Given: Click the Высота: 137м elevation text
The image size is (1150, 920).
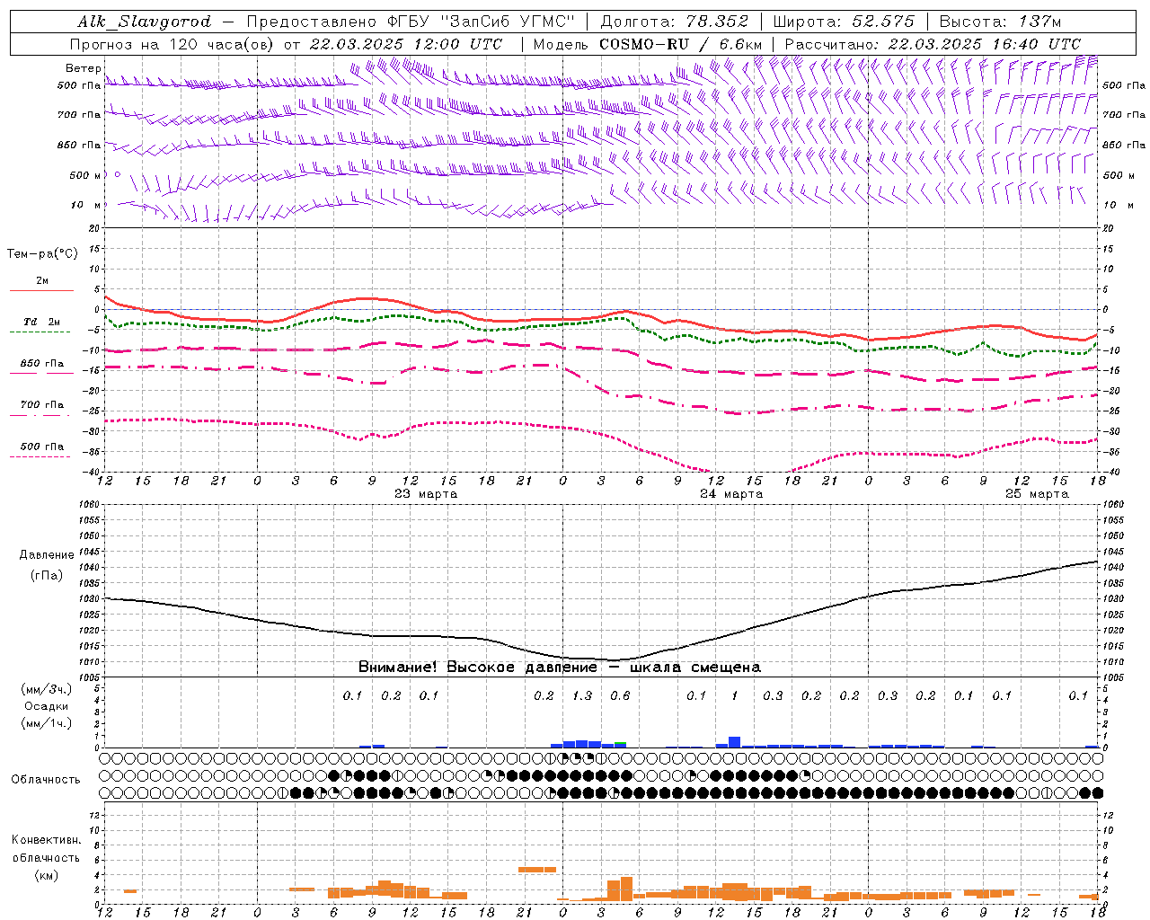Looking at the screenshot, I should tap(1000, 22).
